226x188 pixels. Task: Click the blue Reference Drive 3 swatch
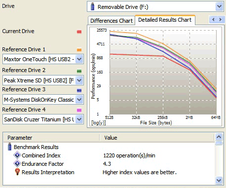[x=79, y=90]
